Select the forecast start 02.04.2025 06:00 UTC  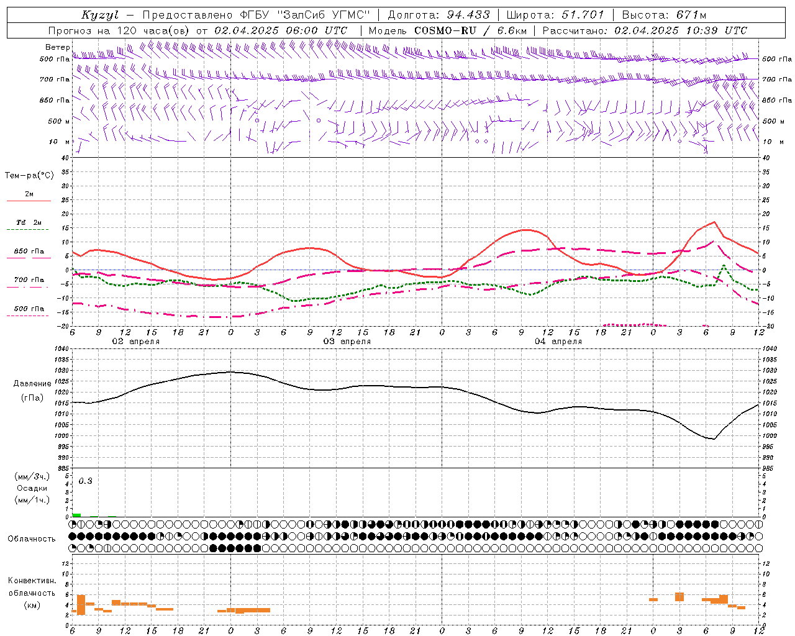[281, 30]
